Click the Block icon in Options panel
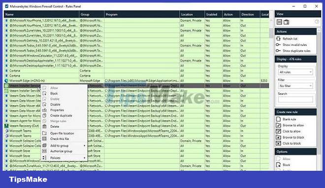This screenshot has width=325, height=188. click(278, 165)
